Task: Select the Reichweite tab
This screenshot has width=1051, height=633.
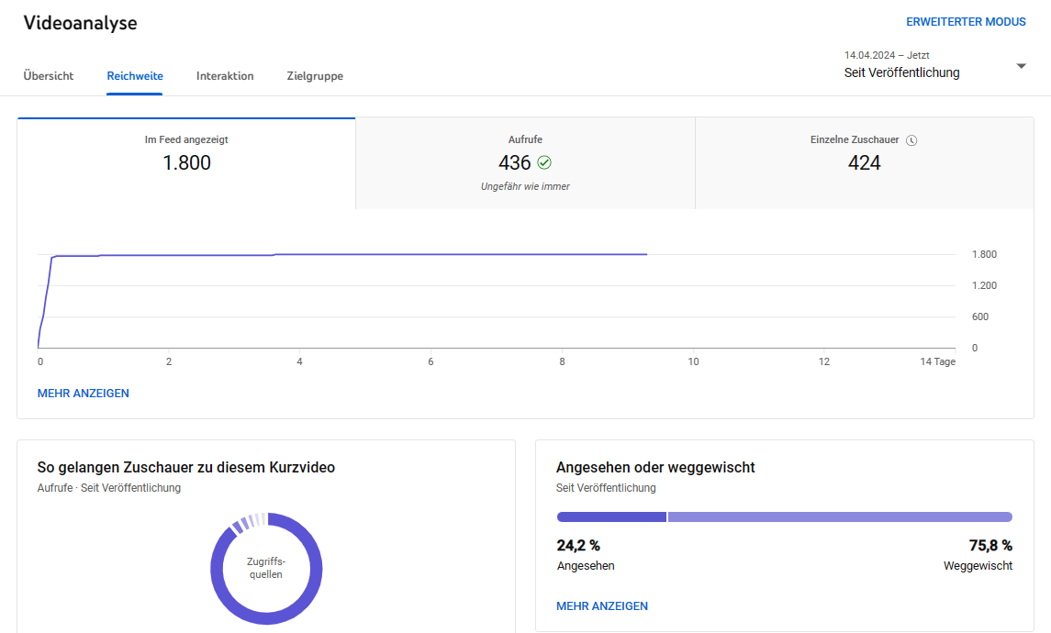Action: pyautogui.click(x=135, y=76)
